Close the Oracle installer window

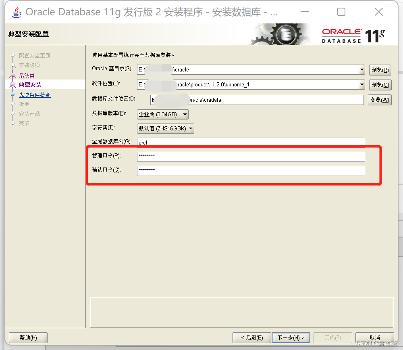[x=378, y=12]
